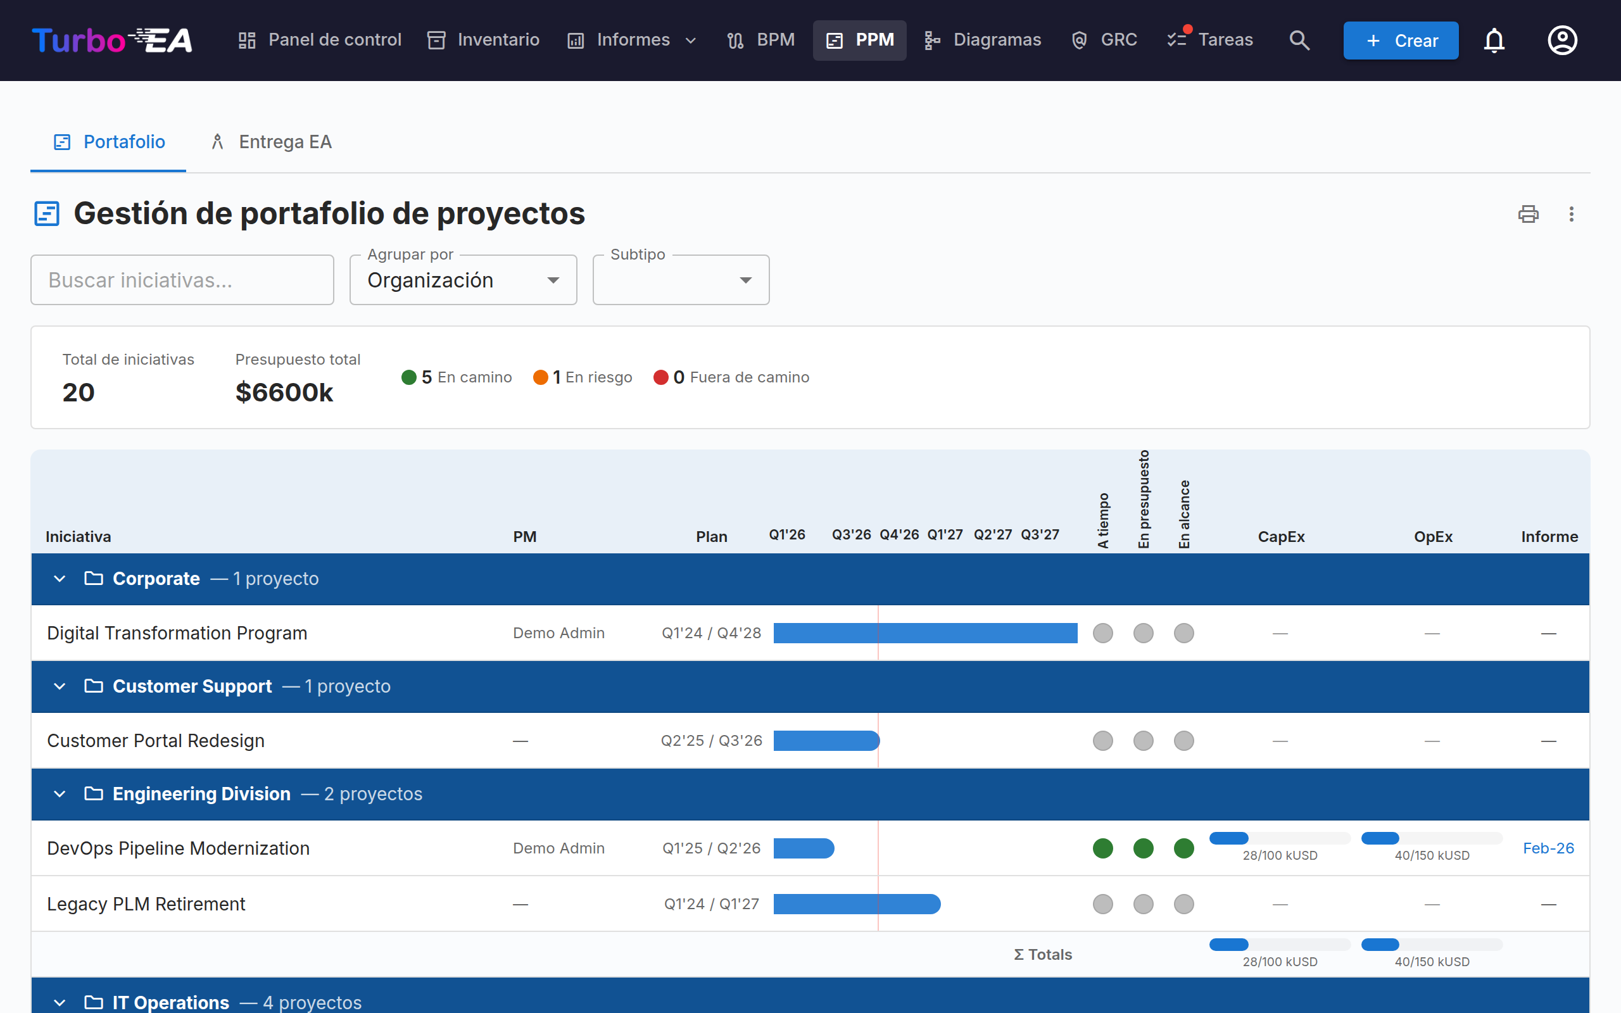Collapse the Engineering Division group
The image size is (1621, 1013).
[x=60, y=794]
